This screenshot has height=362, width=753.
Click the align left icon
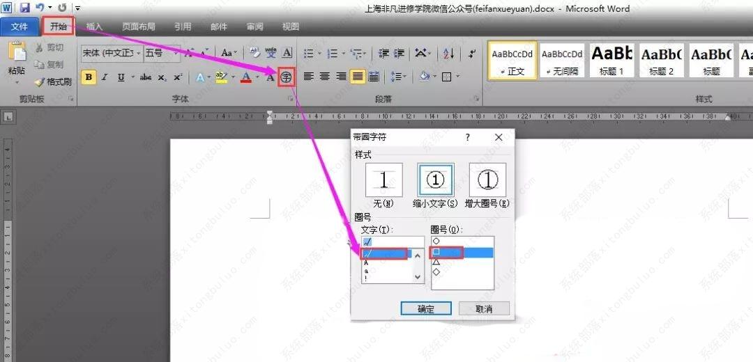tap(308, 77)
